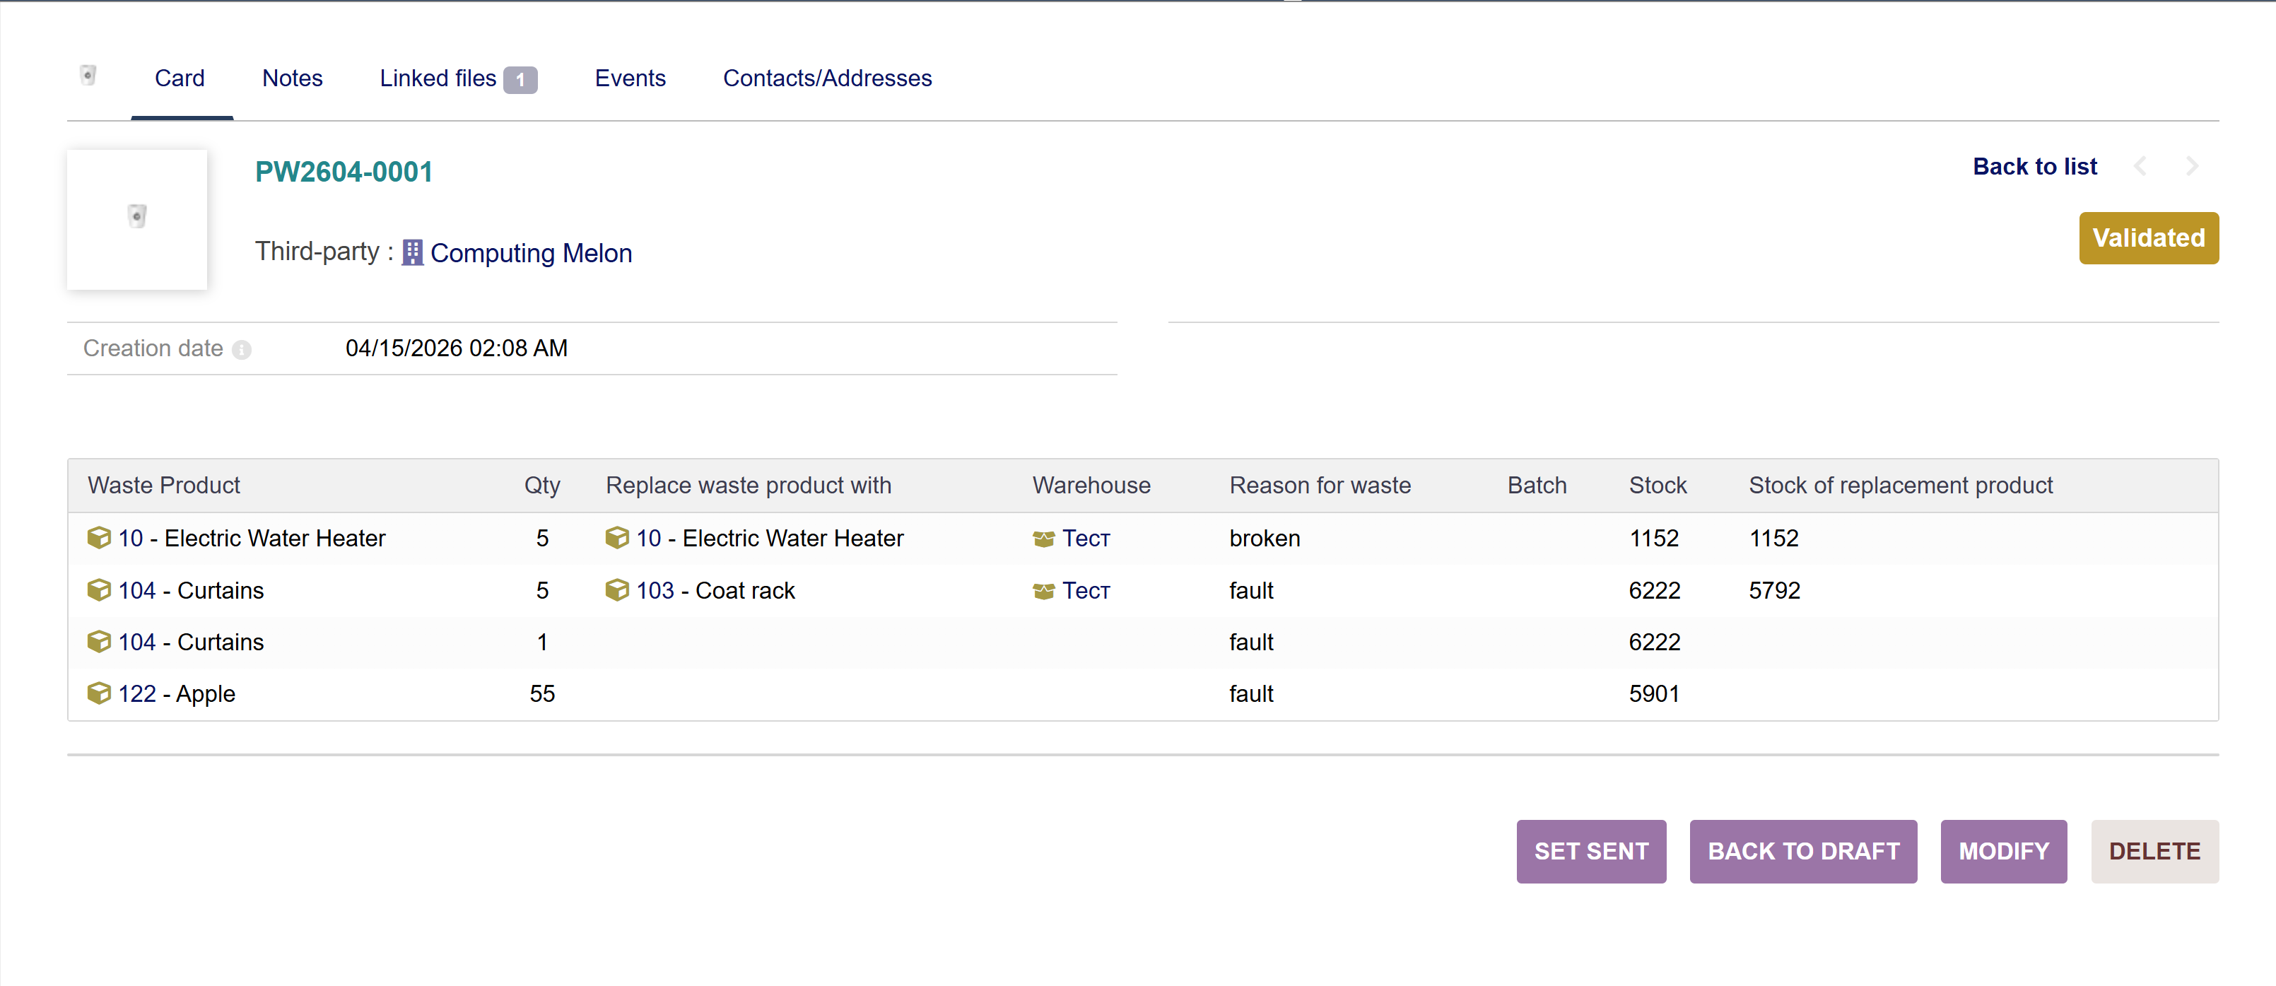
Task: Go to next record with right chevron
Action: tap(2191, 166)
